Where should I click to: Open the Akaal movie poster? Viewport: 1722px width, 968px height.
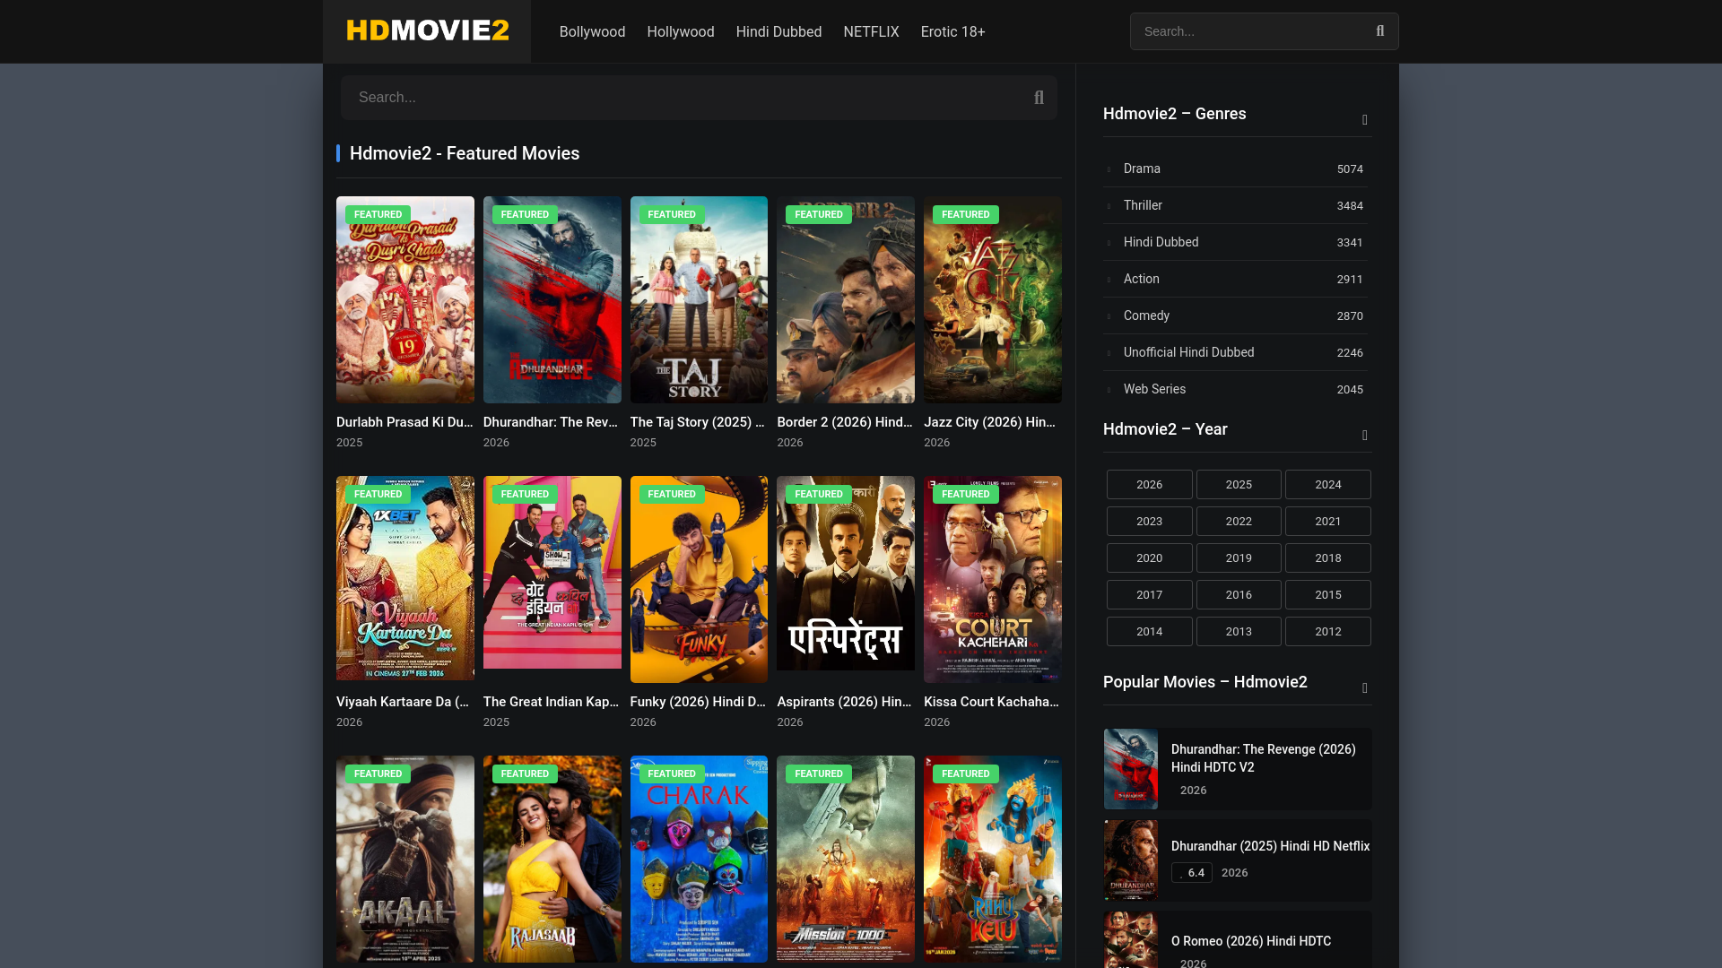click(x=405, y=859)
